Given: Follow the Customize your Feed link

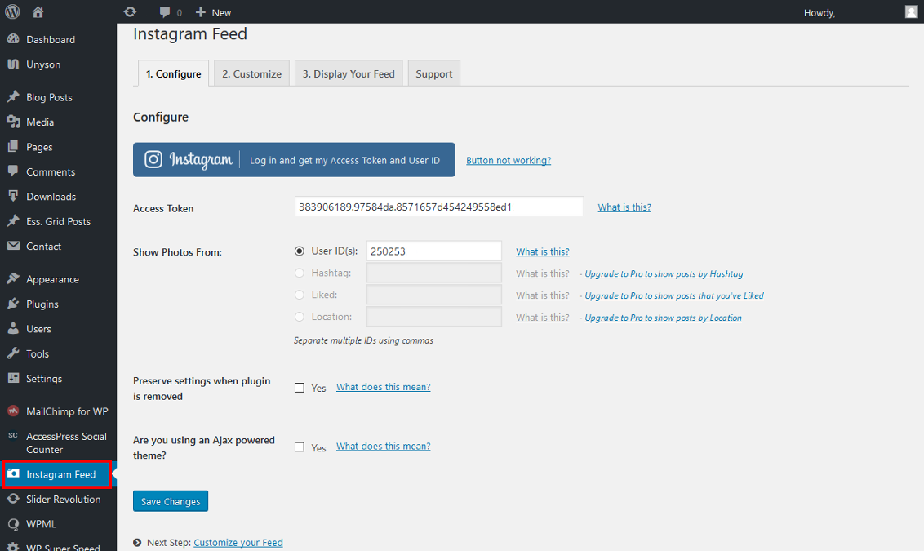Looking at the screenshot, I should click(x=238, y=543).
